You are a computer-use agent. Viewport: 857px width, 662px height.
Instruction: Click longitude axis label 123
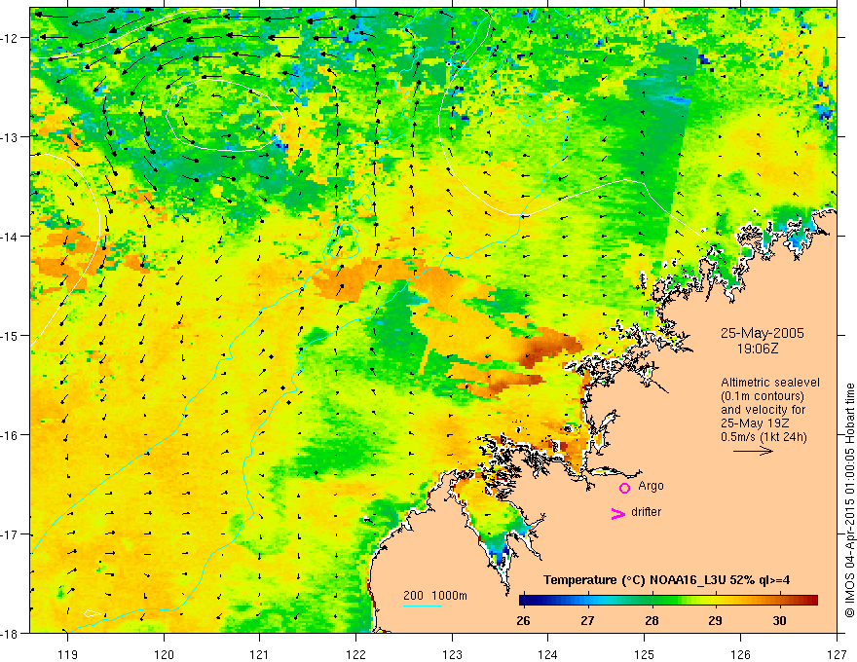coord(452,654)
